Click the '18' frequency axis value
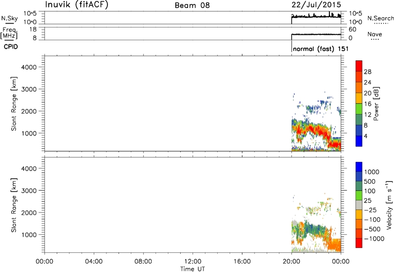Screen dimensions: 394x272 point(33,29)
